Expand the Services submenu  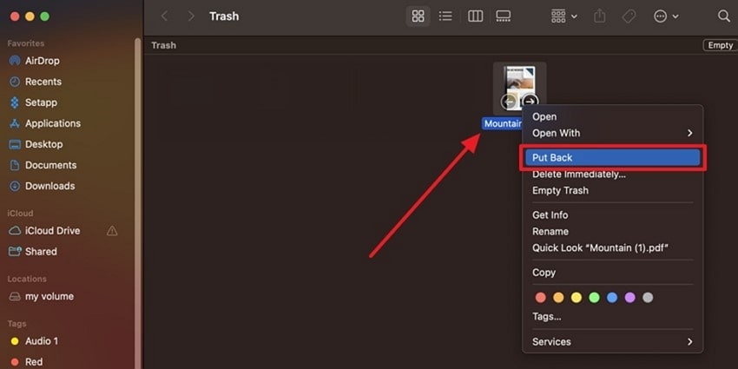tap(612, 342)
